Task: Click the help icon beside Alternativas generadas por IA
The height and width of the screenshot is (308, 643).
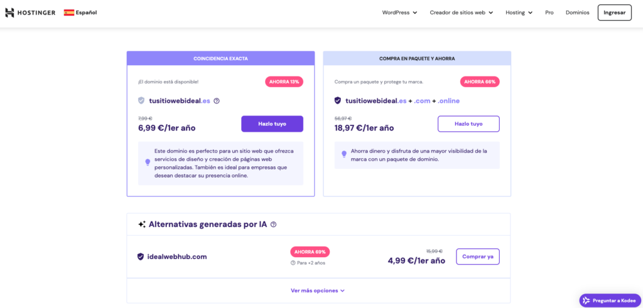Action: coord(273,225)
